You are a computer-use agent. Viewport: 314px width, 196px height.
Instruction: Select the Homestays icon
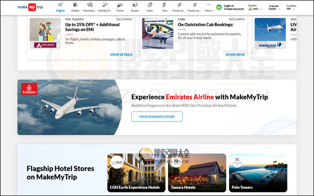pyautogui.click(x=90, y=5)
